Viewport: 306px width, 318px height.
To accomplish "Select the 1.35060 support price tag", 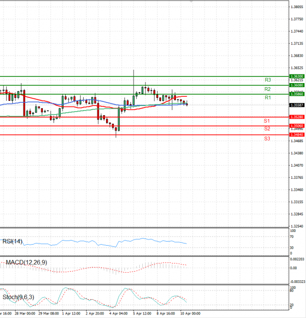I will pyautogui.click(x=297, y=126).
